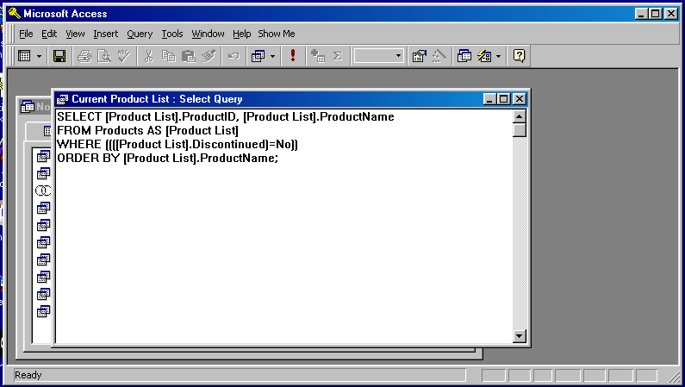Click the Query Type toolbar button
The height and width of the screenshot is (387, 685).
[258, 56]
